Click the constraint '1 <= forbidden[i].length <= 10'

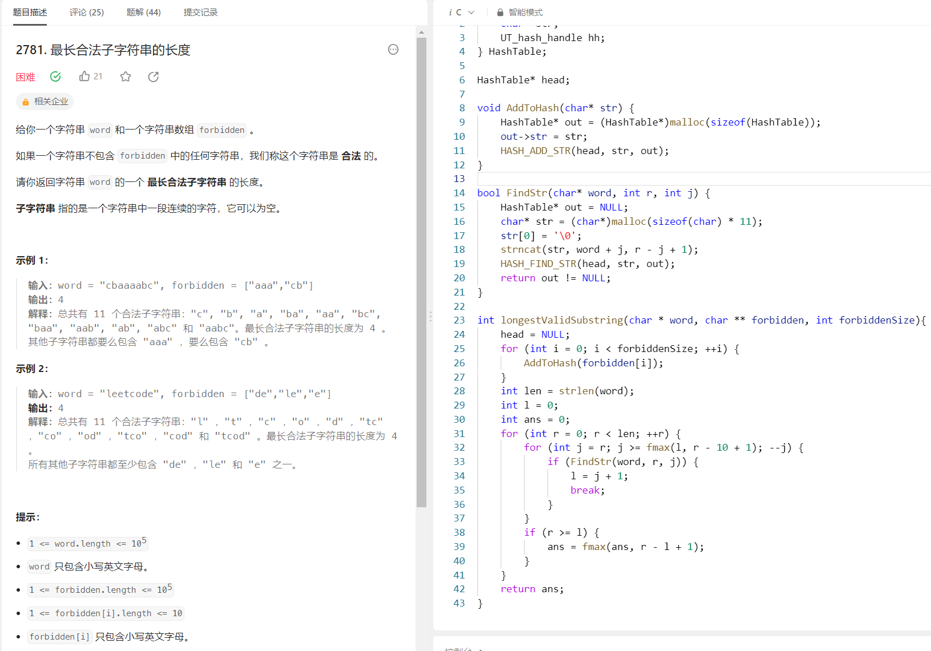click(x=106, y=613)
